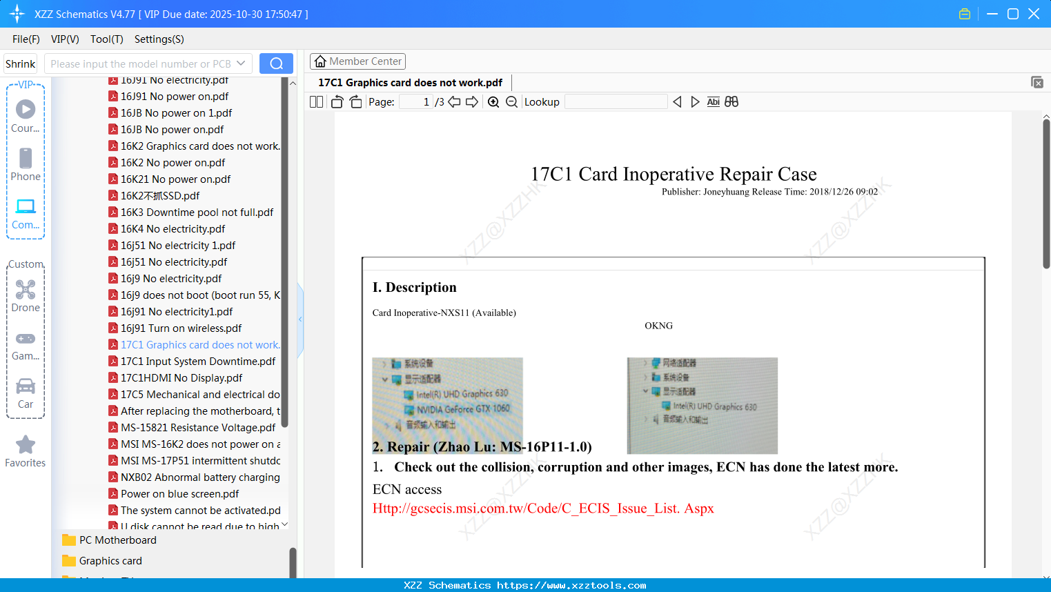Toggle the two-page view icon

317,102
